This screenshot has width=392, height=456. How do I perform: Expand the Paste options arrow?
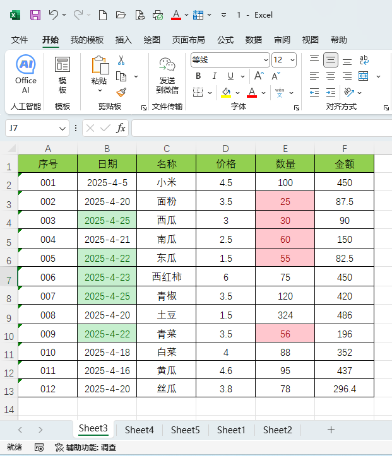point(100,90)
